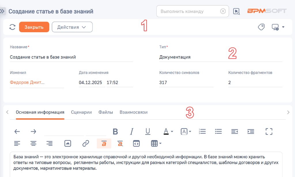Click Количество фрагментов value 2
Viewport: 295px width, 177px height.
255,83
